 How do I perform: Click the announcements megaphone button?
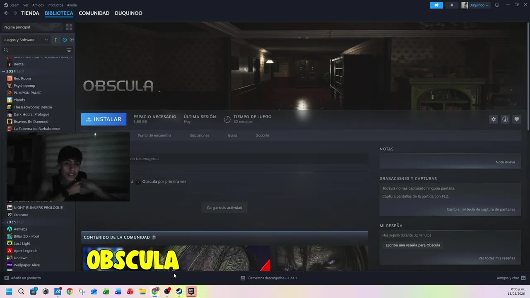tap(436, 5)
